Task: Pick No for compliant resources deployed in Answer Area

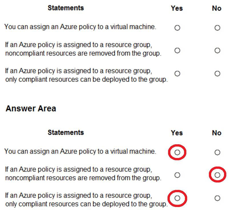Action: click(x=217, y=198)
